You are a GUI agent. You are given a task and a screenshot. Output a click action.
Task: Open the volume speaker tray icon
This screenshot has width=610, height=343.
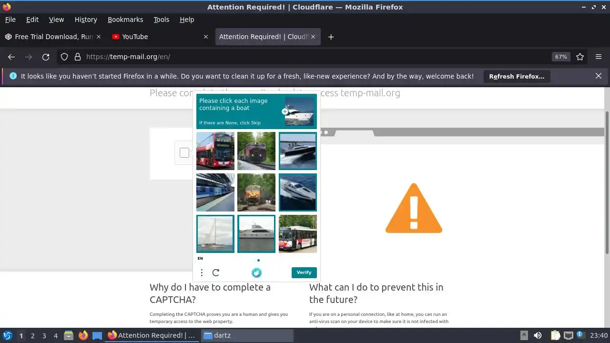click(x=538, y=335)
